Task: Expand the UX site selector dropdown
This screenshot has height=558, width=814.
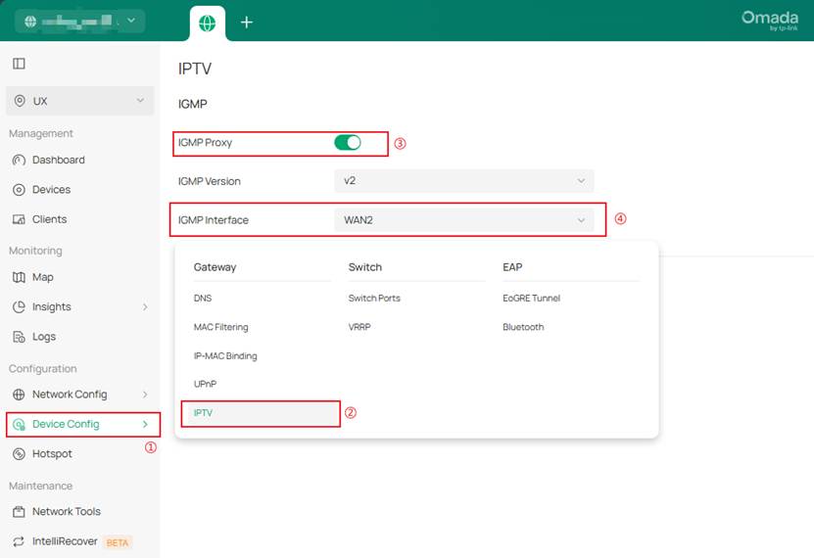Action: point(79,101)
